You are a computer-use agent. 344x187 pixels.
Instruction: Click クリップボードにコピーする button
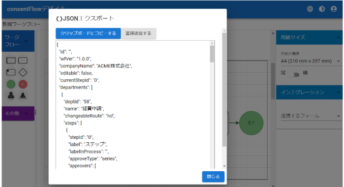88,33
